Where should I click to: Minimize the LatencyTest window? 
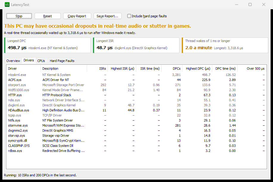236,4
